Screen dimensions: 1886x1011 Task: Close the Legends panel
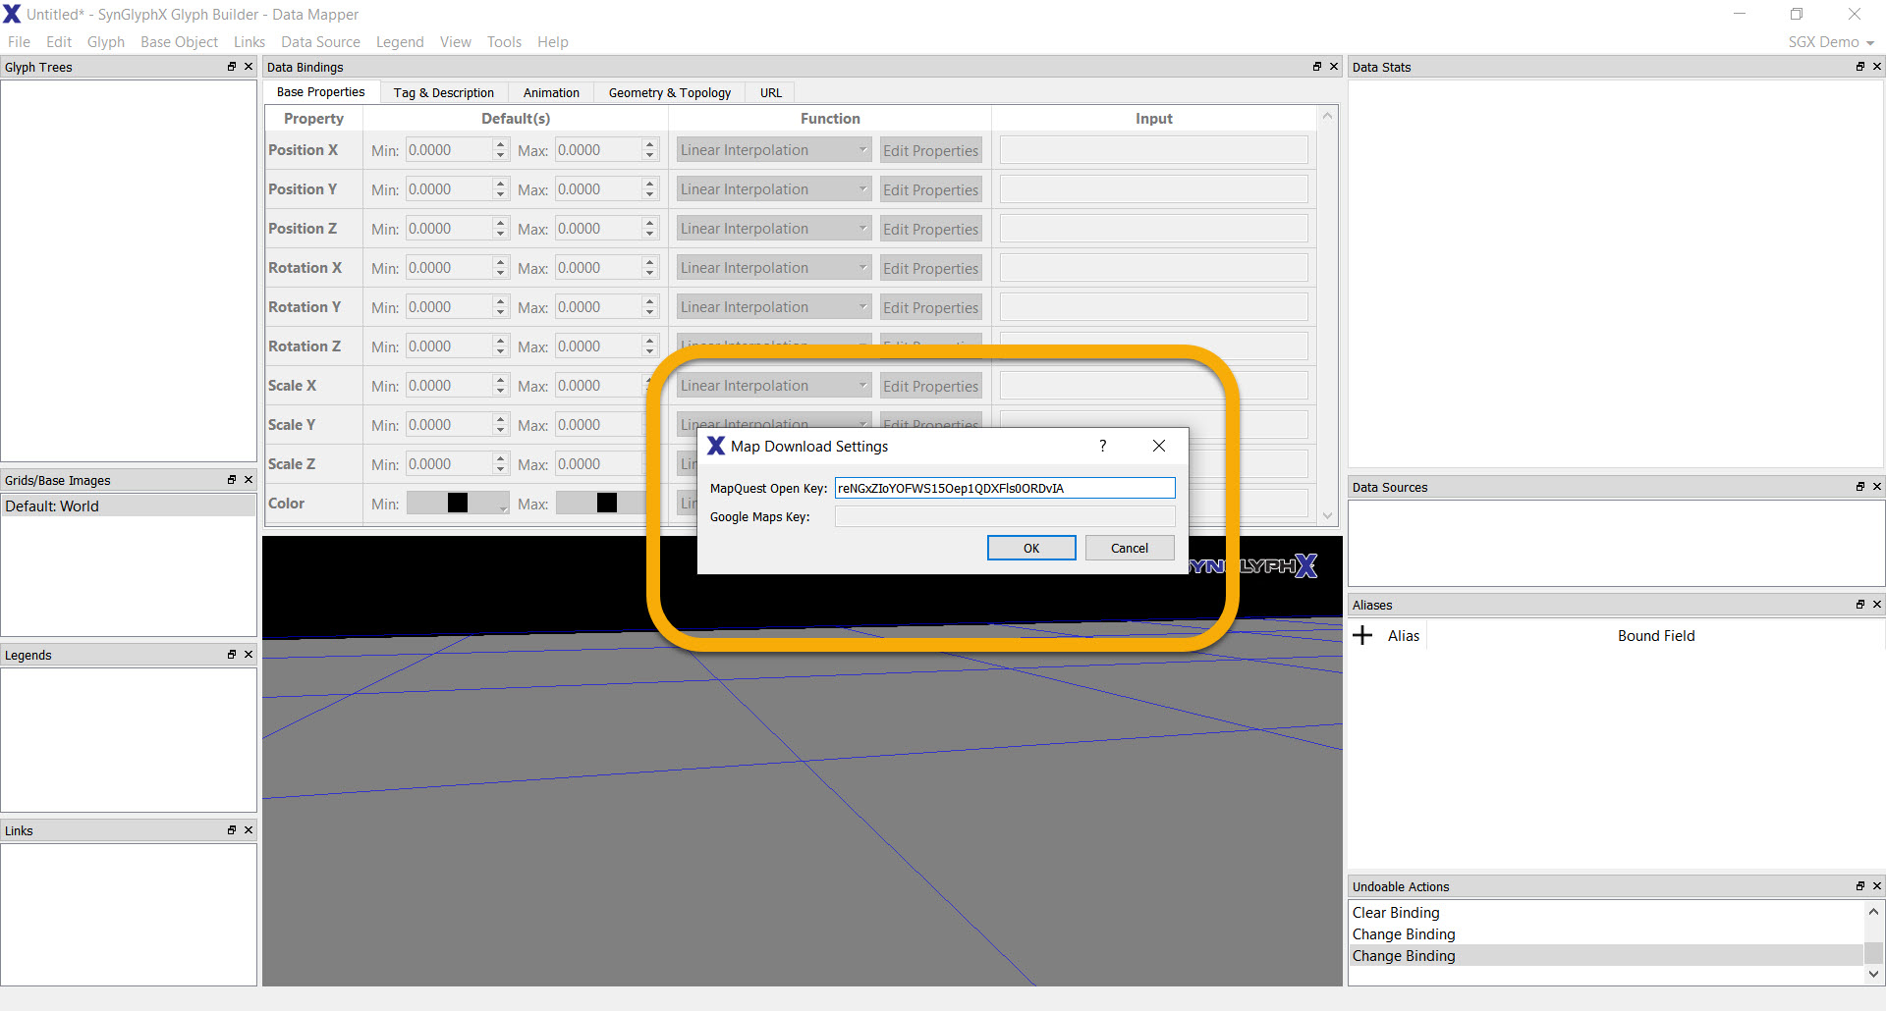point(249,655)
